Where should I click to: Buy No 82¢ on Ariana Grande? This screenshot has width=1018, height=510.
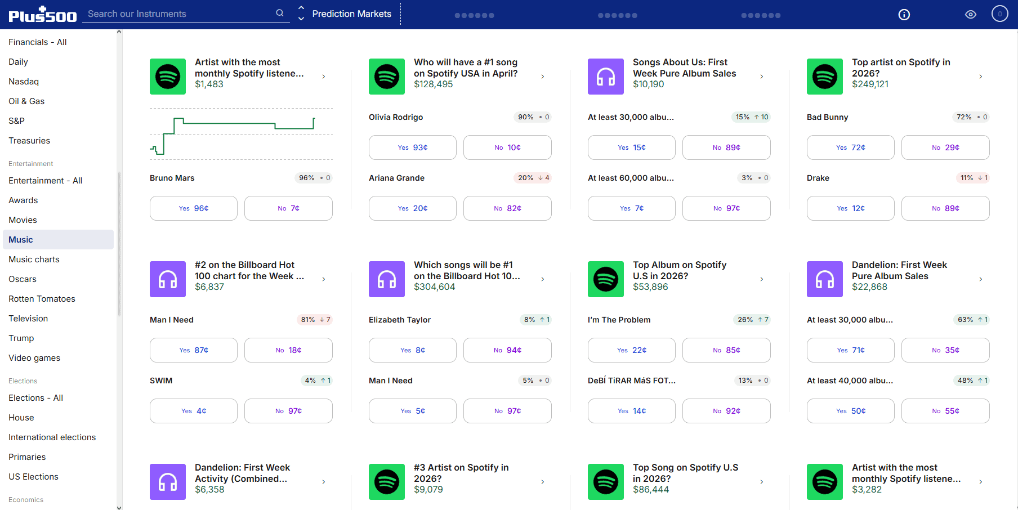[x=507, y=208]
